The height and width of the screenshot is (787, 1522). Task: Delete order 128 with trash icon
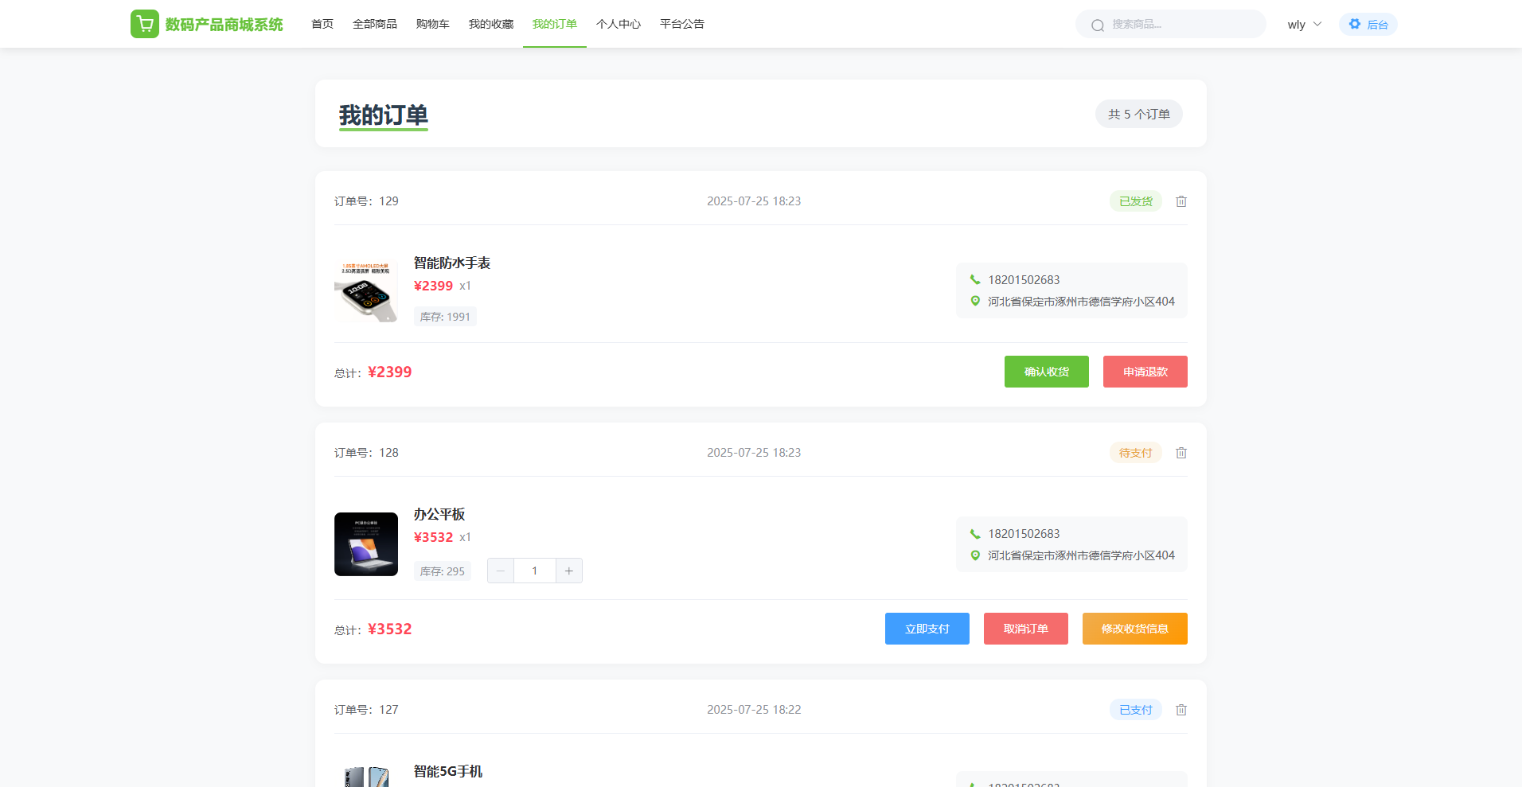1181,453
